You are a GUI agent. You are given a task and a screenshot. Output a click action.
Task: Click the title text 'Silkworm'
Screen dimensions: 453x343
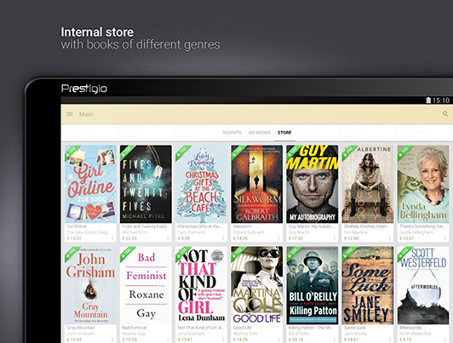[x=242, y=226]
